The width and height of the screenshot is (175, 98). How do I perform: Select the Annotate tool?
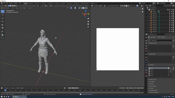[2, 32]
